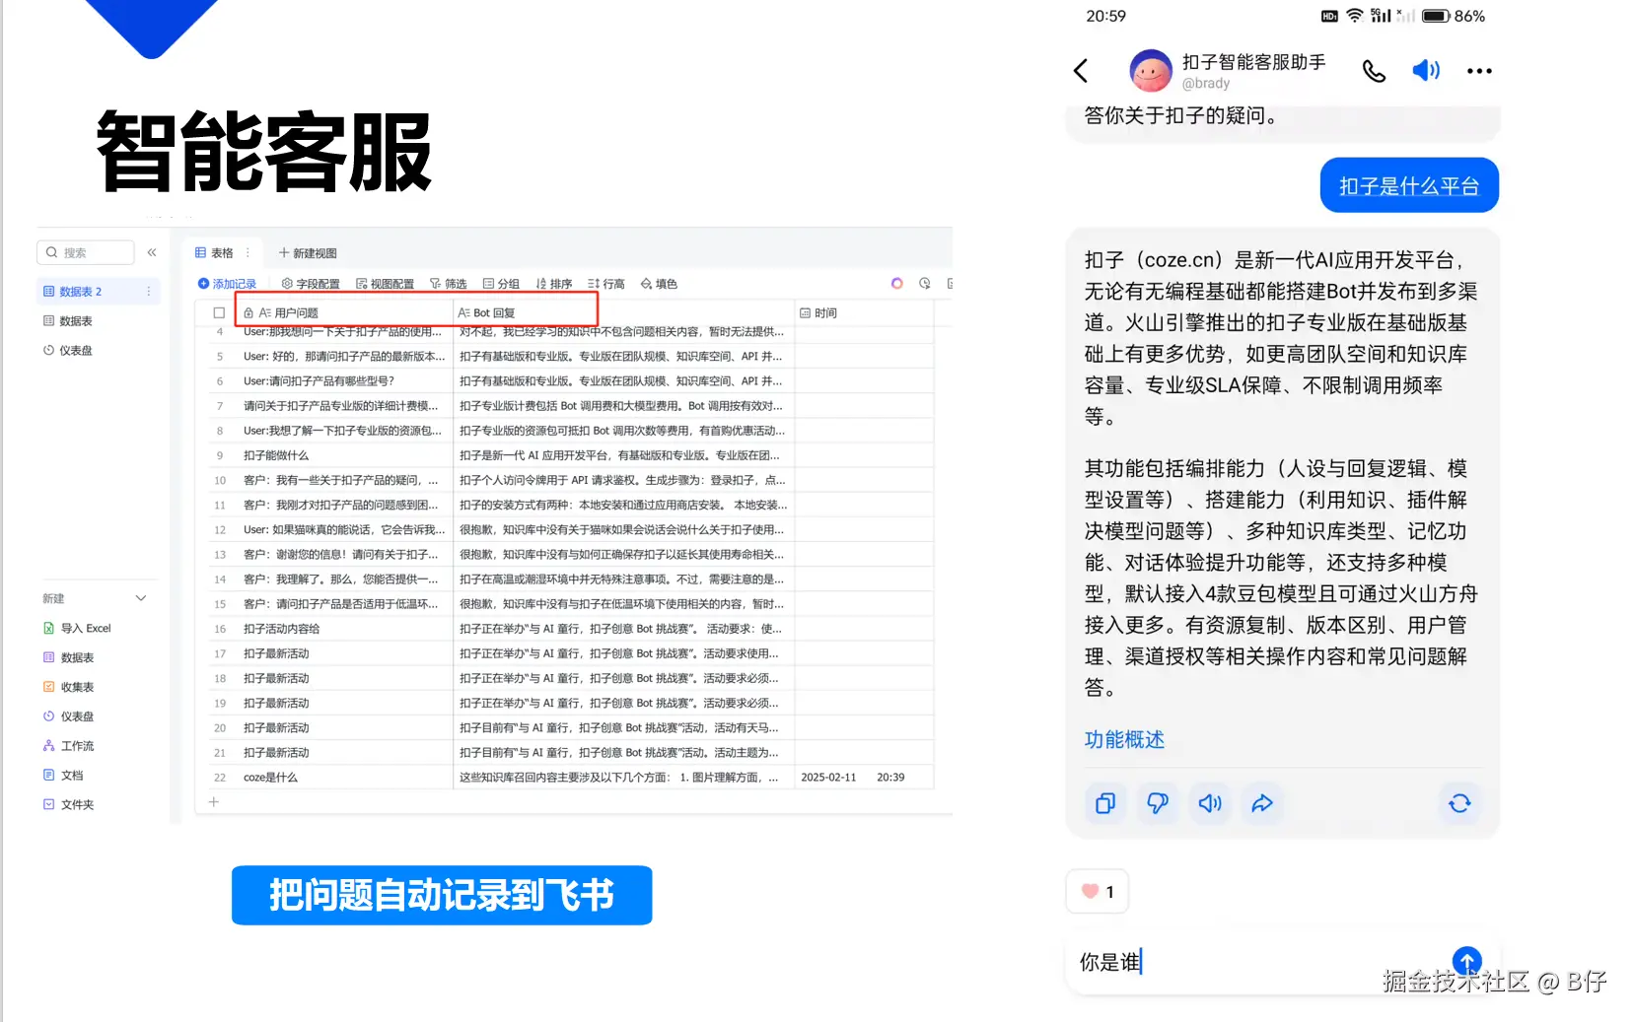
Task: Toggle the speaker sound icon in chat header
Action: pyautogui.click(x=1426, y=71)
